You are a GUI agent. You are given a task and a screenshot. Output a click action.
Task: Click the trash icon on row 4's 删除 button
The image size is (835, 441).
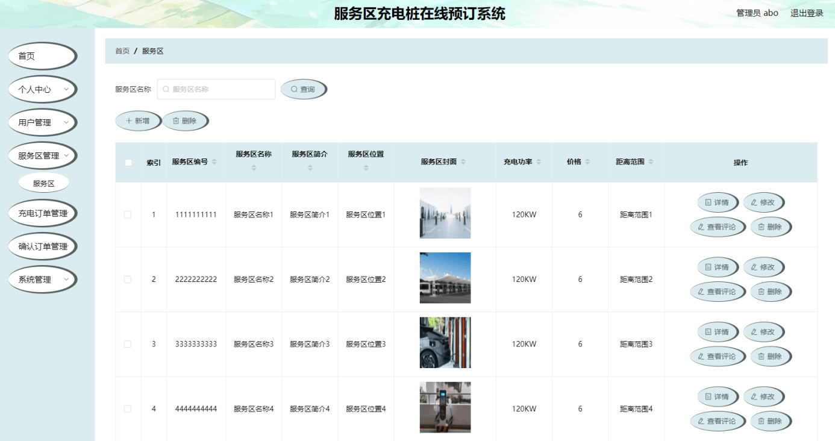[760, 421]
